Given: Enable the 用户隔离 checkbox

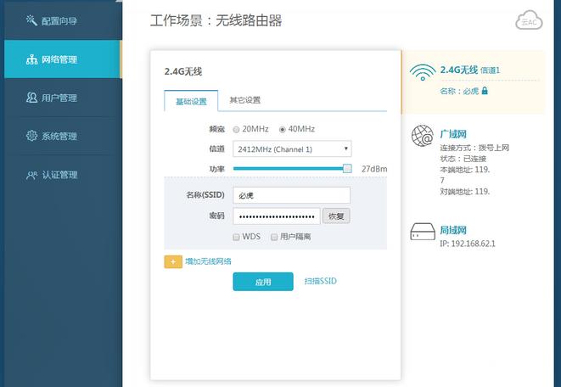Looking at the screenshot, I should (274, 237).
